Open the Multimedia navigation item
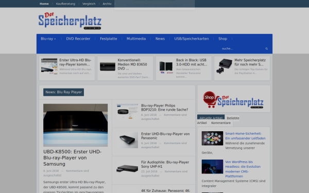The height and width of the screenshot is (193, 309). coord(136,39)
